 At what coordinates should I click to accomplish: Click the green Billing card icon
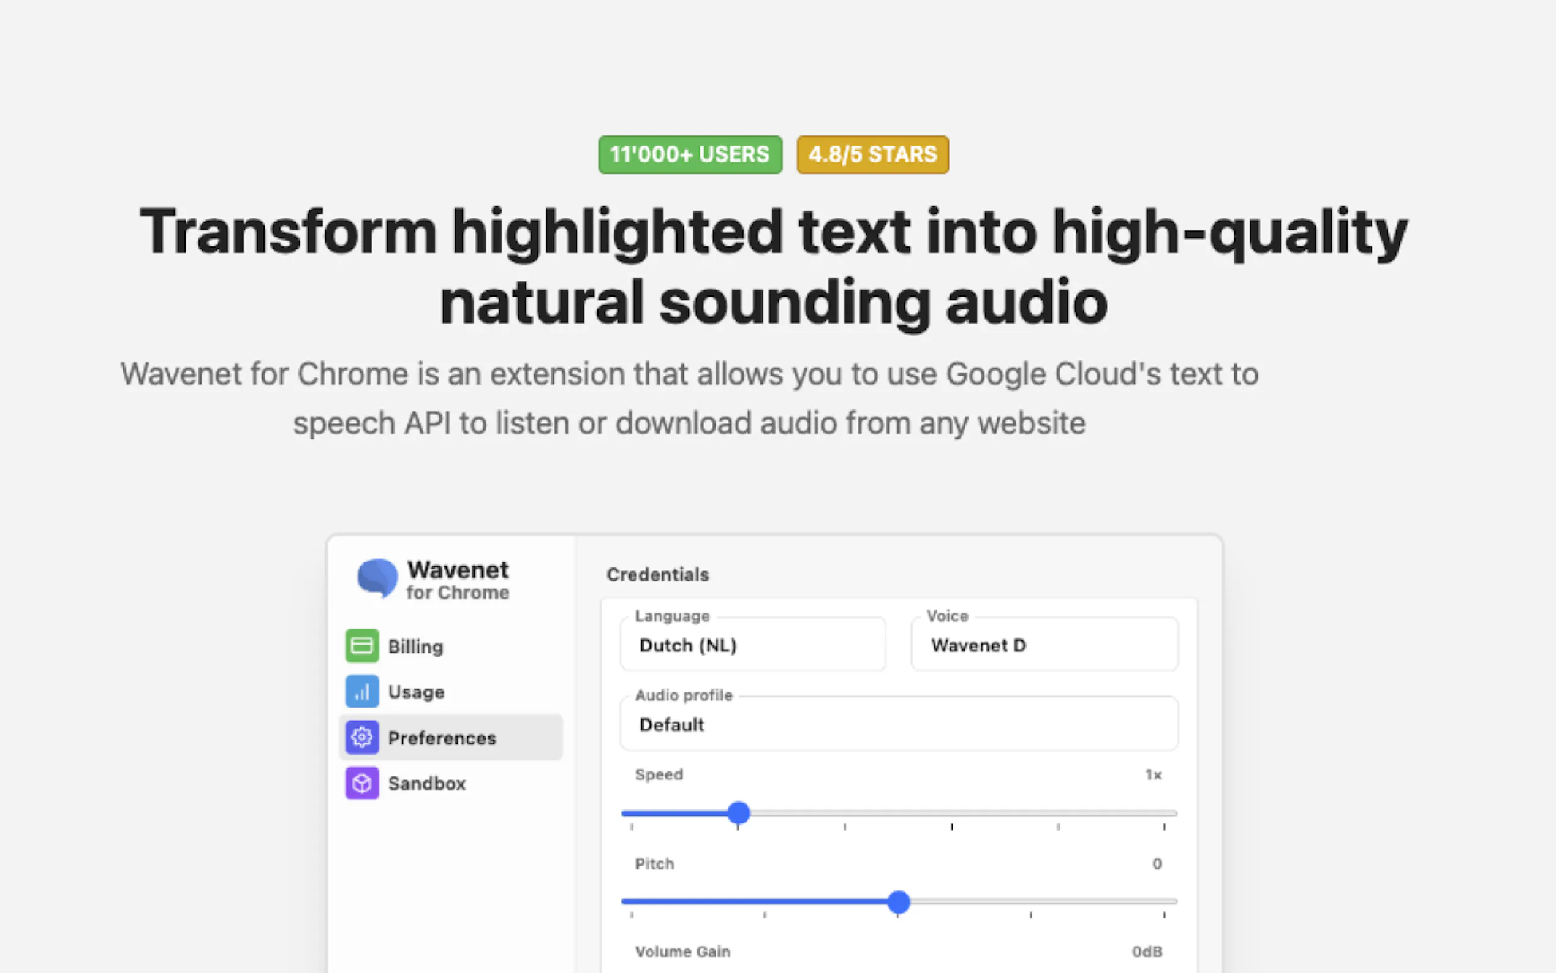coord(361,645)
